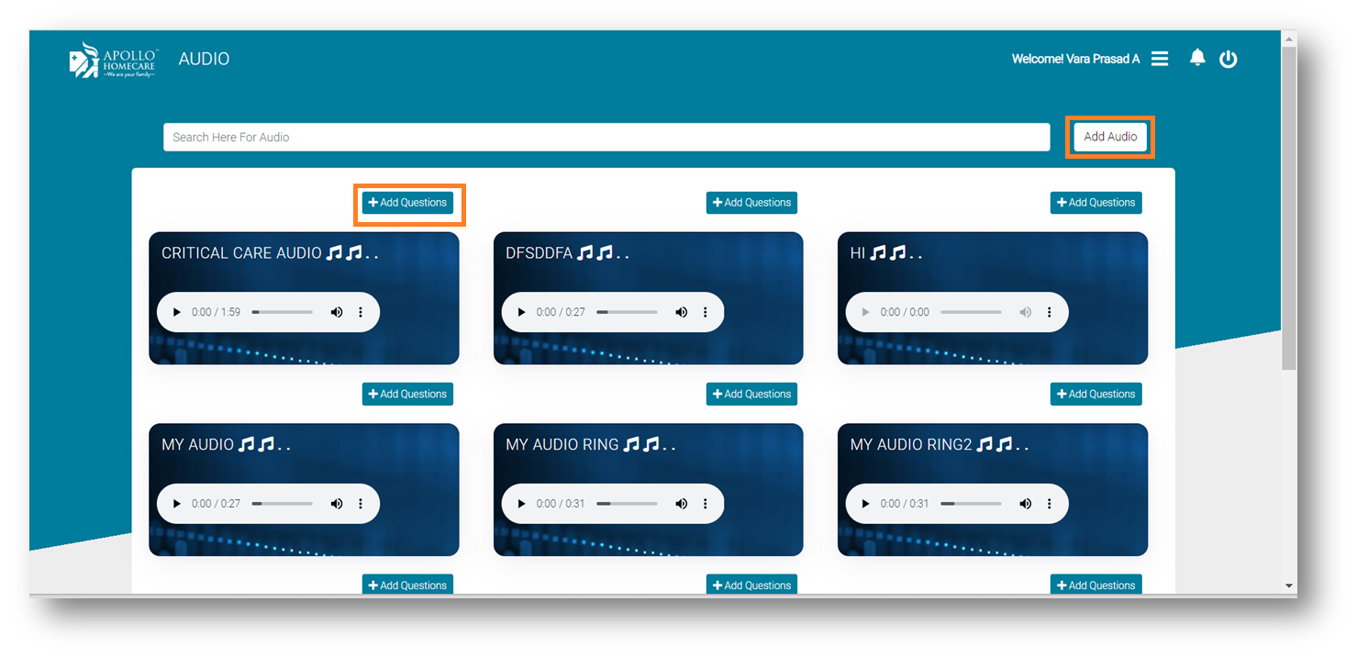The height and width of the screenshot is (658, 1357).
Task: Open more options on HI audio player
Action: tap(1049, 312)
